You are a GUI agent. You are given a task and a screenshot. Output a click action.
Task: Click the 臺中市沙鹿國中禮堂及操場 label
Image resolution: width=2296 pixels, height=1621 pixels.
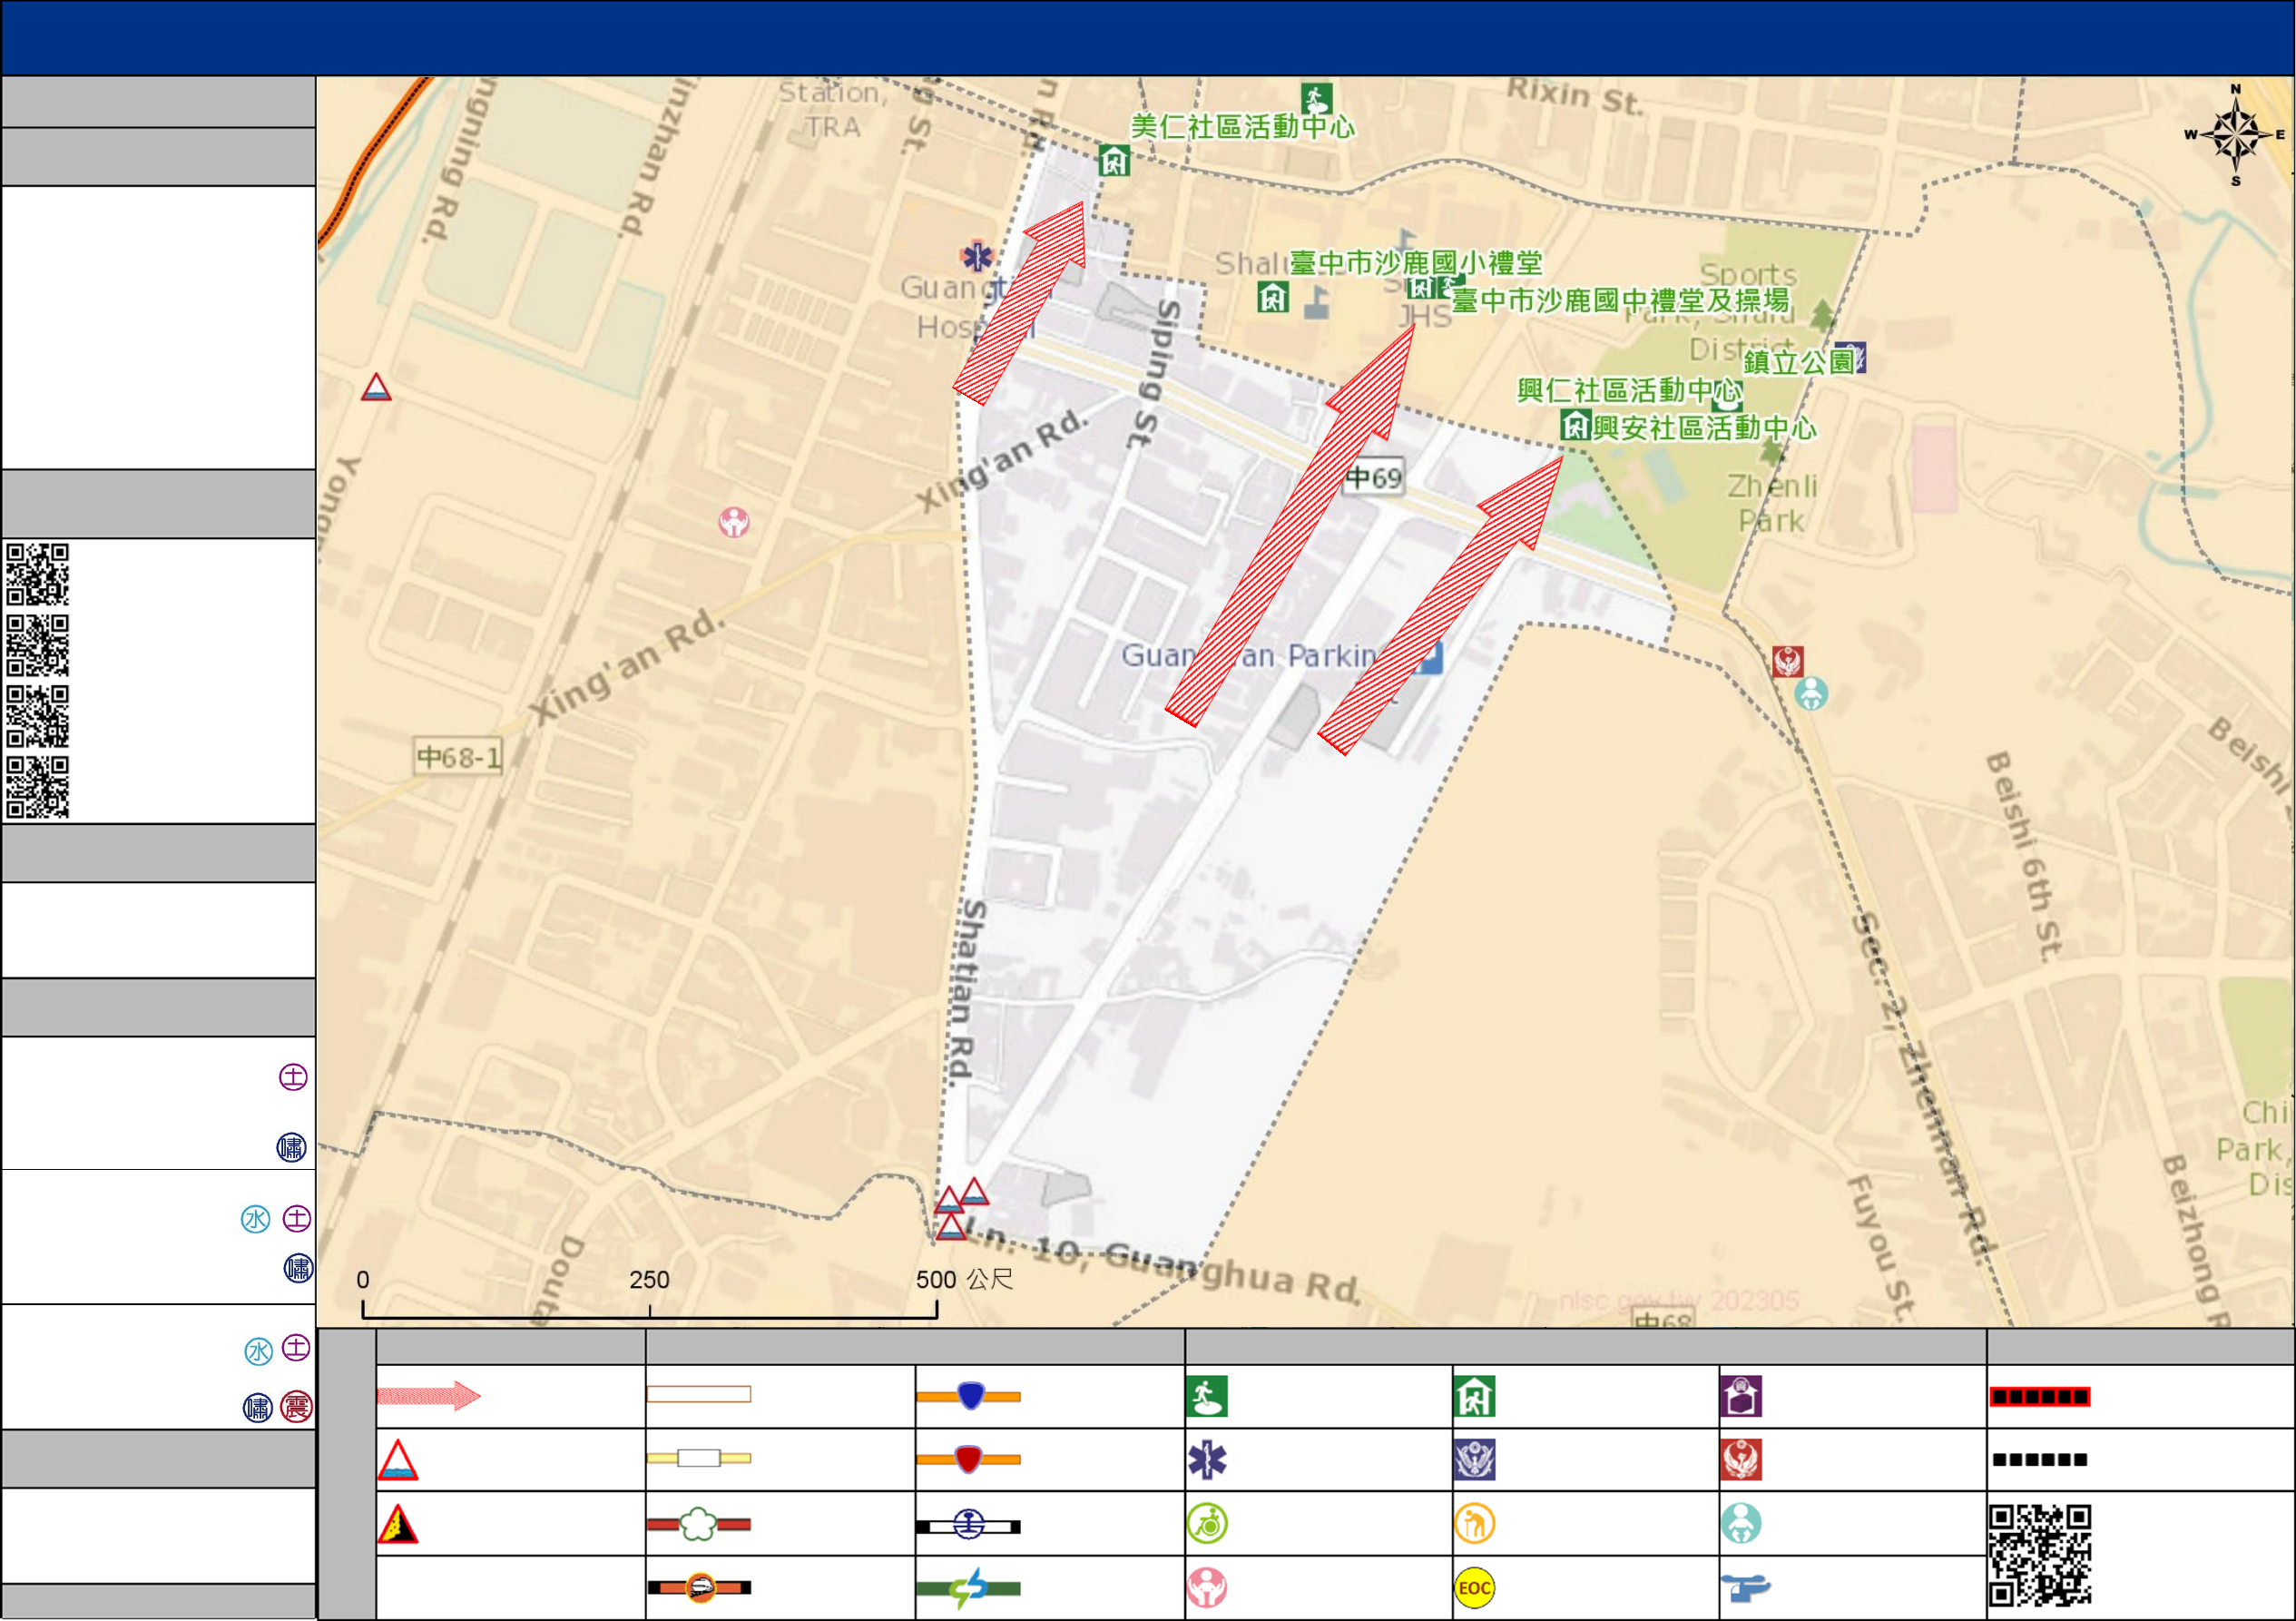(x=1621, y=300)
